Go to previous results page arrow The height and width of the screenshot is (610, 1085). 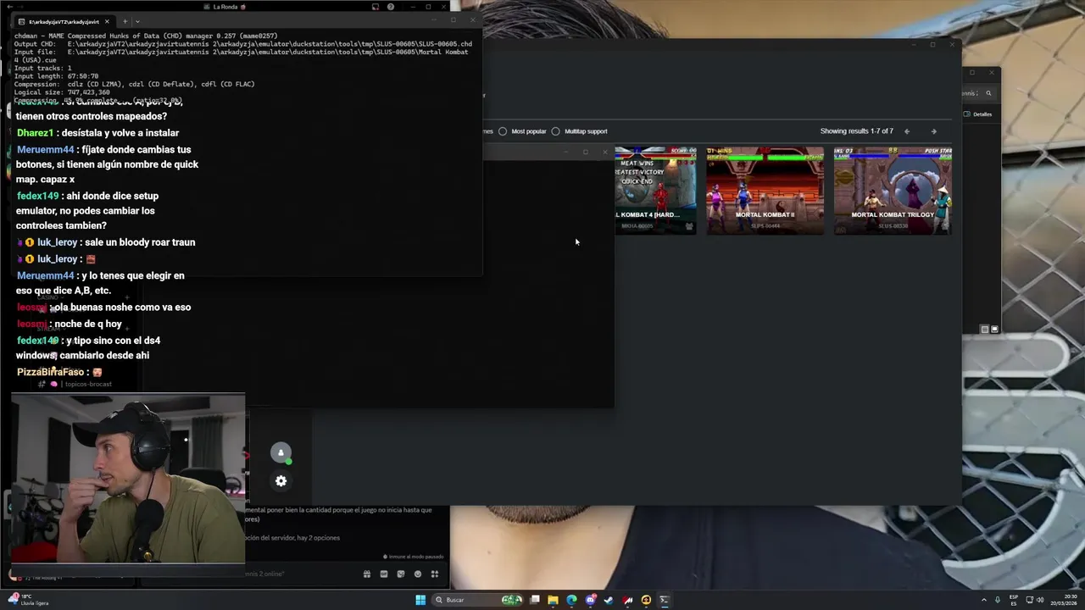pos(907,131)
